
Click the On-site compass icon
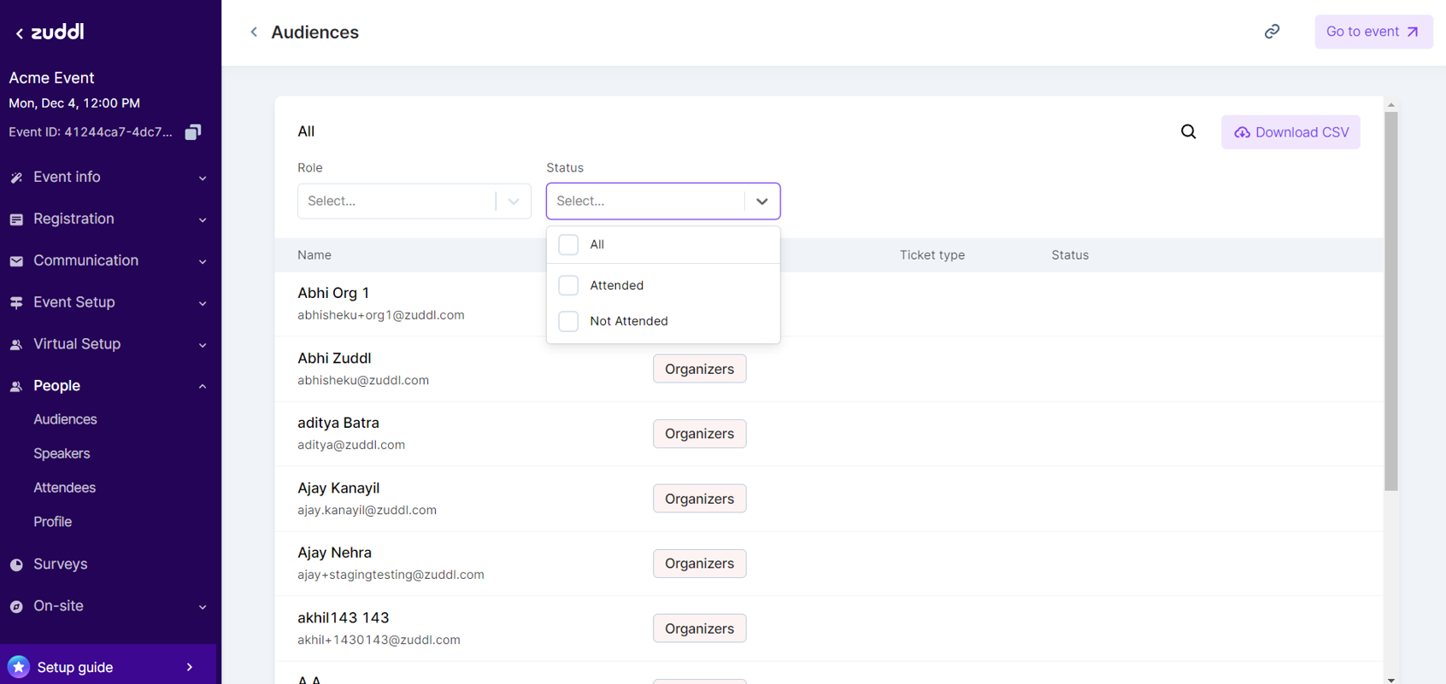[16, 606]
